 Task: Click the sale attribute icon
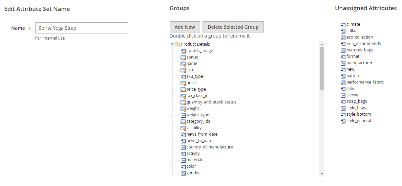click(343, 89)
